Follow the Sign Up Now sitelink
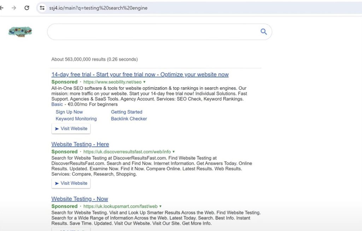 69,112
